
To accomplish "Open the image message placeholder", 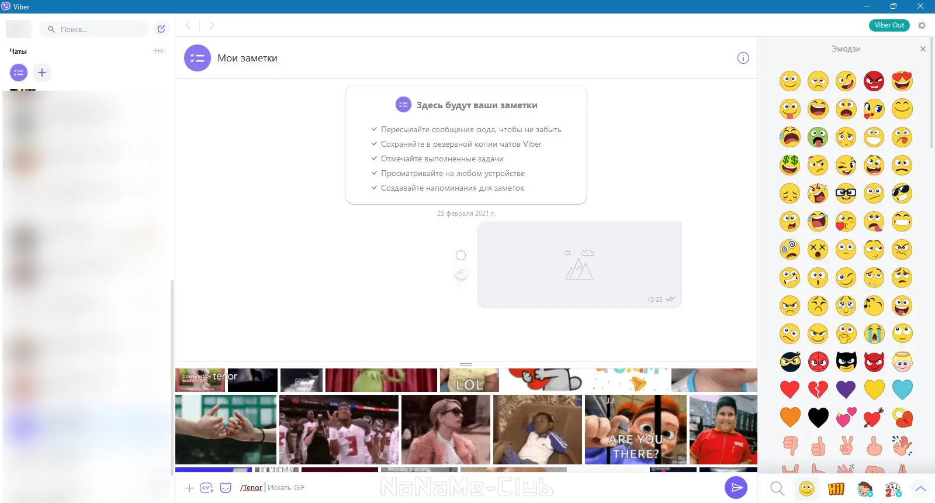I will 580,265.
